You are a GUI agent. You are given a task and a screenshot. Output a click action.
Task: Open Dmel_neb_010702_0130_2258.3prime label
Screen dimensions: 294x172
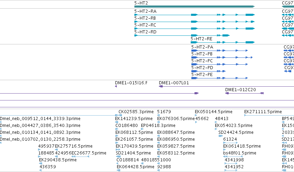tap(40, 140)
